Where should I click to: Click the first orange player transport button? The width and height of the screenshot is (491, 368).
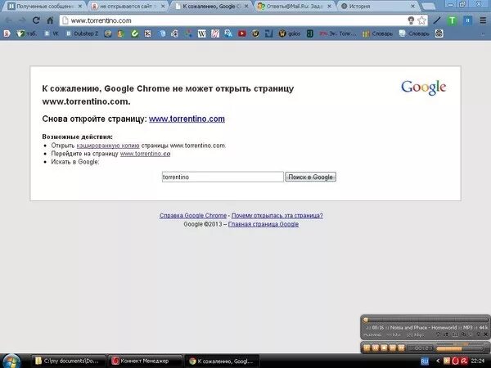[367, 348]
